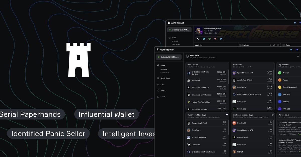The image size is (301, 157).
Task: Open British Army security breach news headline
Action: click(x=290, y=123)
